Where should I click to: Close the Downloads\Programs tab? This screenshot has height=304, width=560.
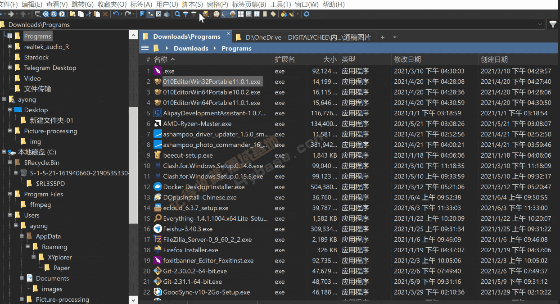(228, 33)
